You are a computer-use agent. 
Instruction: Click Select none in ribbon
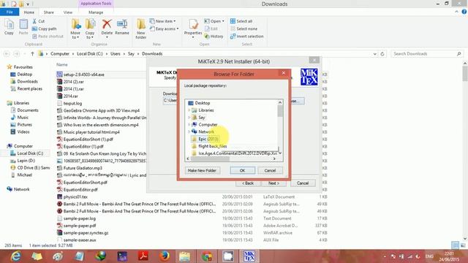pyautogui.click(x=244, y=29)
